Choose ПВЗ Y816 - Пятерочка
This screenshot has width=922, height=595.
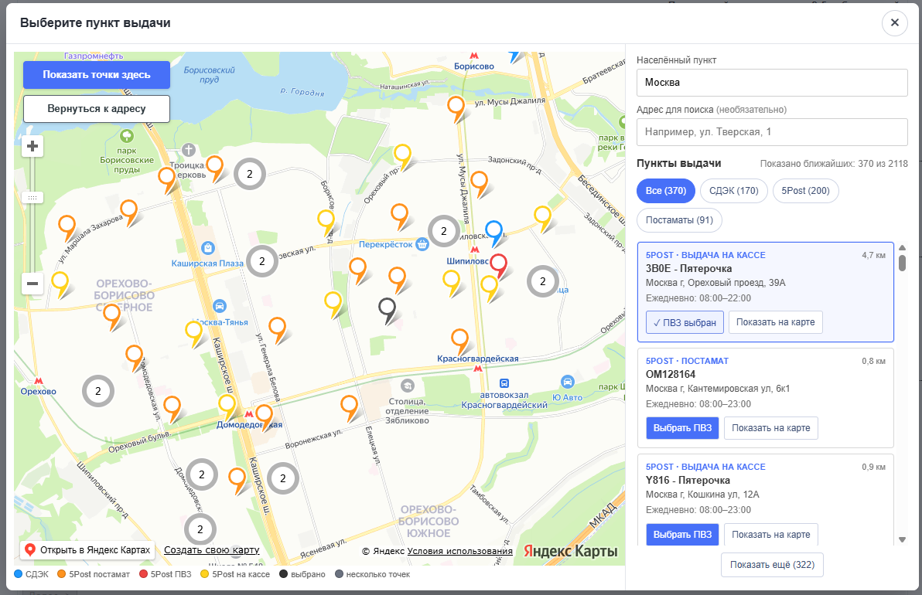click(682, 535)
